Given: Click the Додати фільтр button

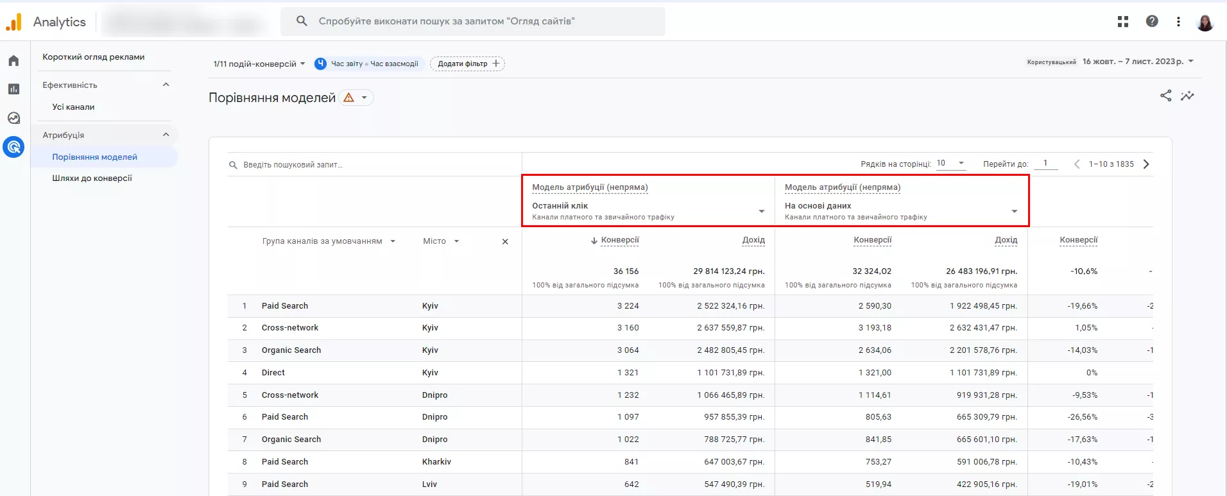Looking at the screenshot, I should [x=467, y=64].
